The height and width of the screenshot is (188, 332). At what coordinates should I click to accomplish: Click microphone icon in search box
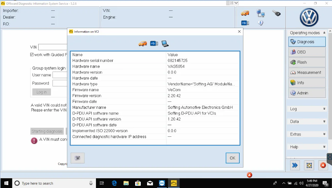click(91, 183)
